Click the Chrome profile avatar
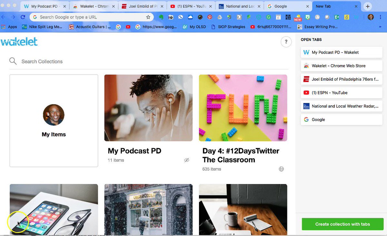 pyautogui.click(x=371, y=17)
